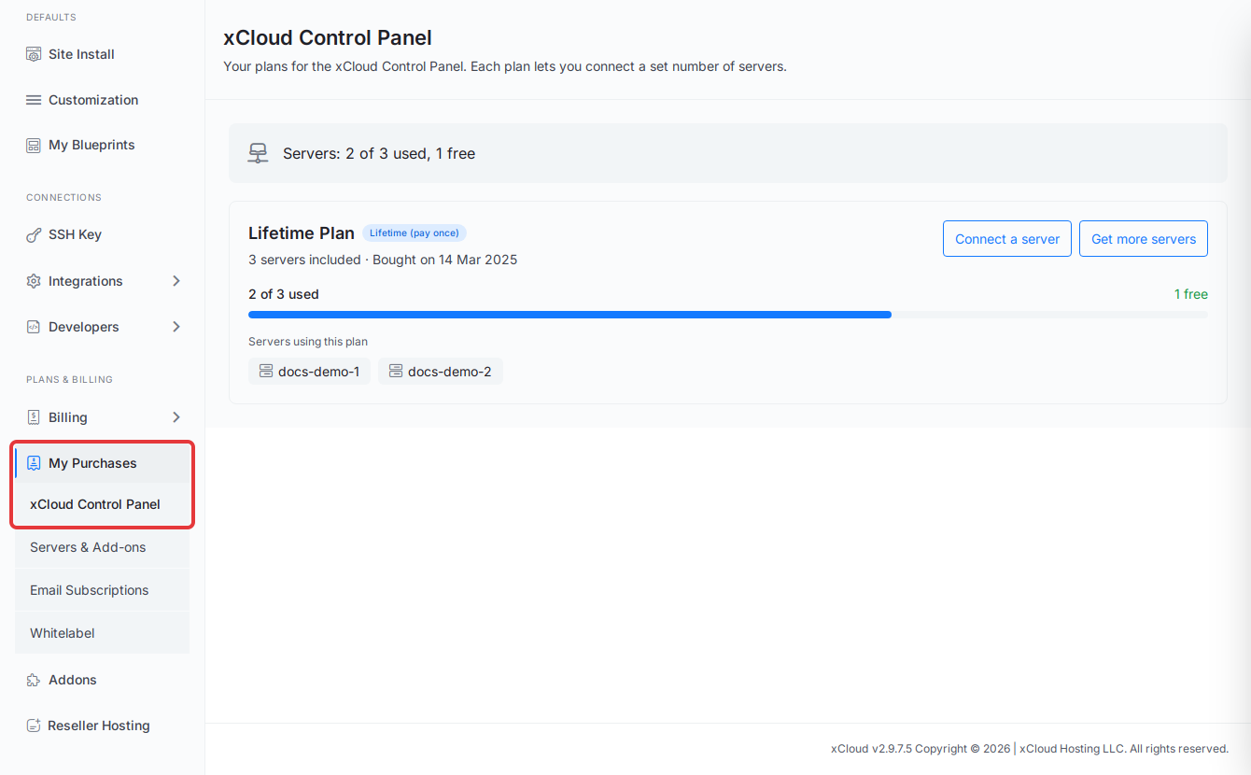Image resolution: width=1251 pixels, height=775 pixels.
Task: Open the docs-demo-1 server chip
Action: [x=309, y=372]
